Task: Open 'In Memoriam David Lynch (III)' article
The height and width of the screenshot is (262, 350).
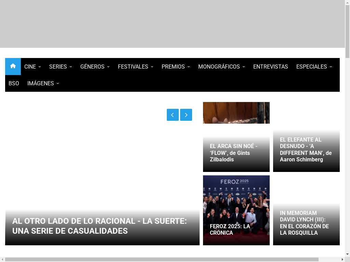Action: [x=304, y=223]
